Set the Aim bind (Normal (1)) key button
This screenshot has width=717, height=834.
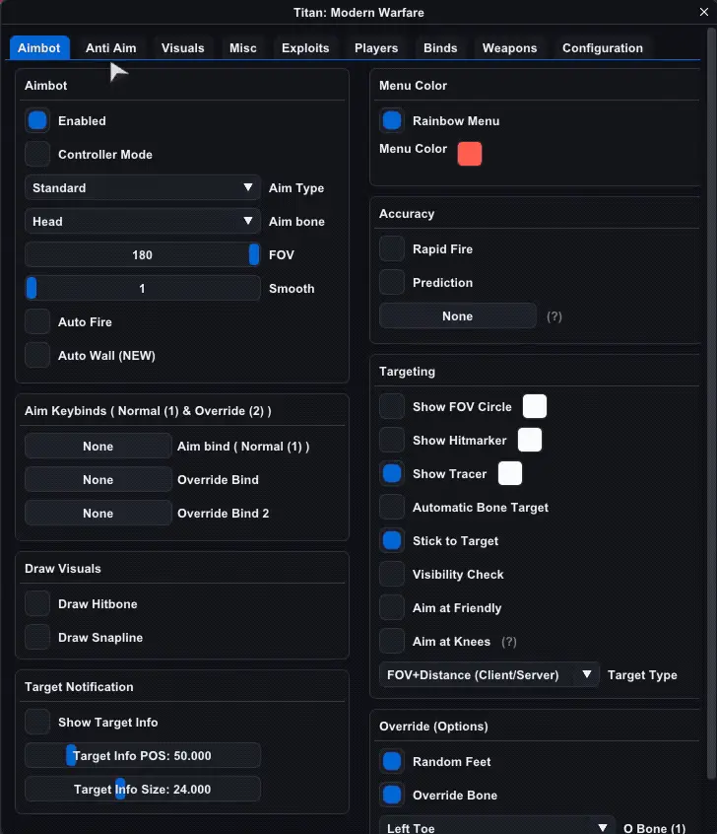pos(98,447)
